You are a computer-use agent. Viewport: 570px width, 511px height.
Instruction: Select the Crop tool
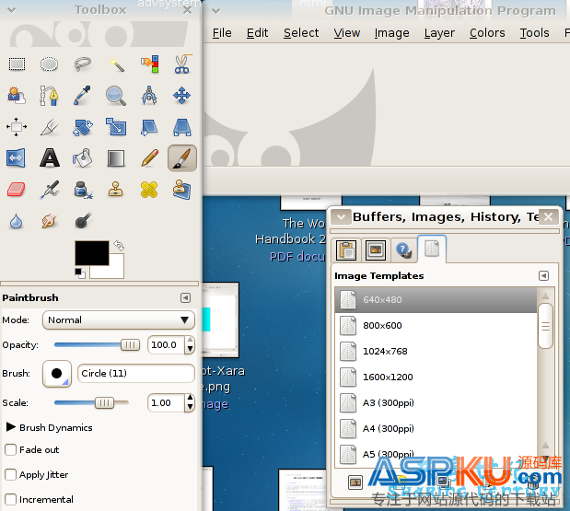[49, 127]
